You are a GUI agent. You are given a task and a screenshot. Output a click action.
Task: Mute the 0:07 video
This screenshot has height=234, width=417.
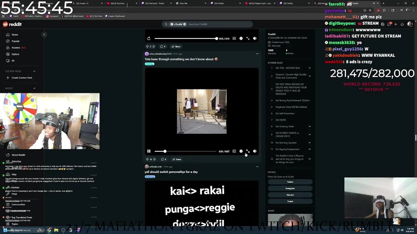tap(255, 151)
